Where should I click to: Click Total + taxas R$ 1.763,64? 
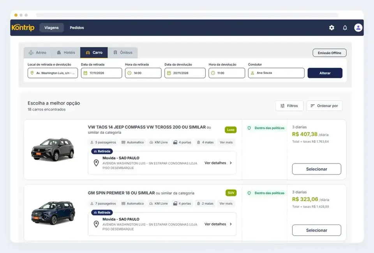(x=310, y=142)
